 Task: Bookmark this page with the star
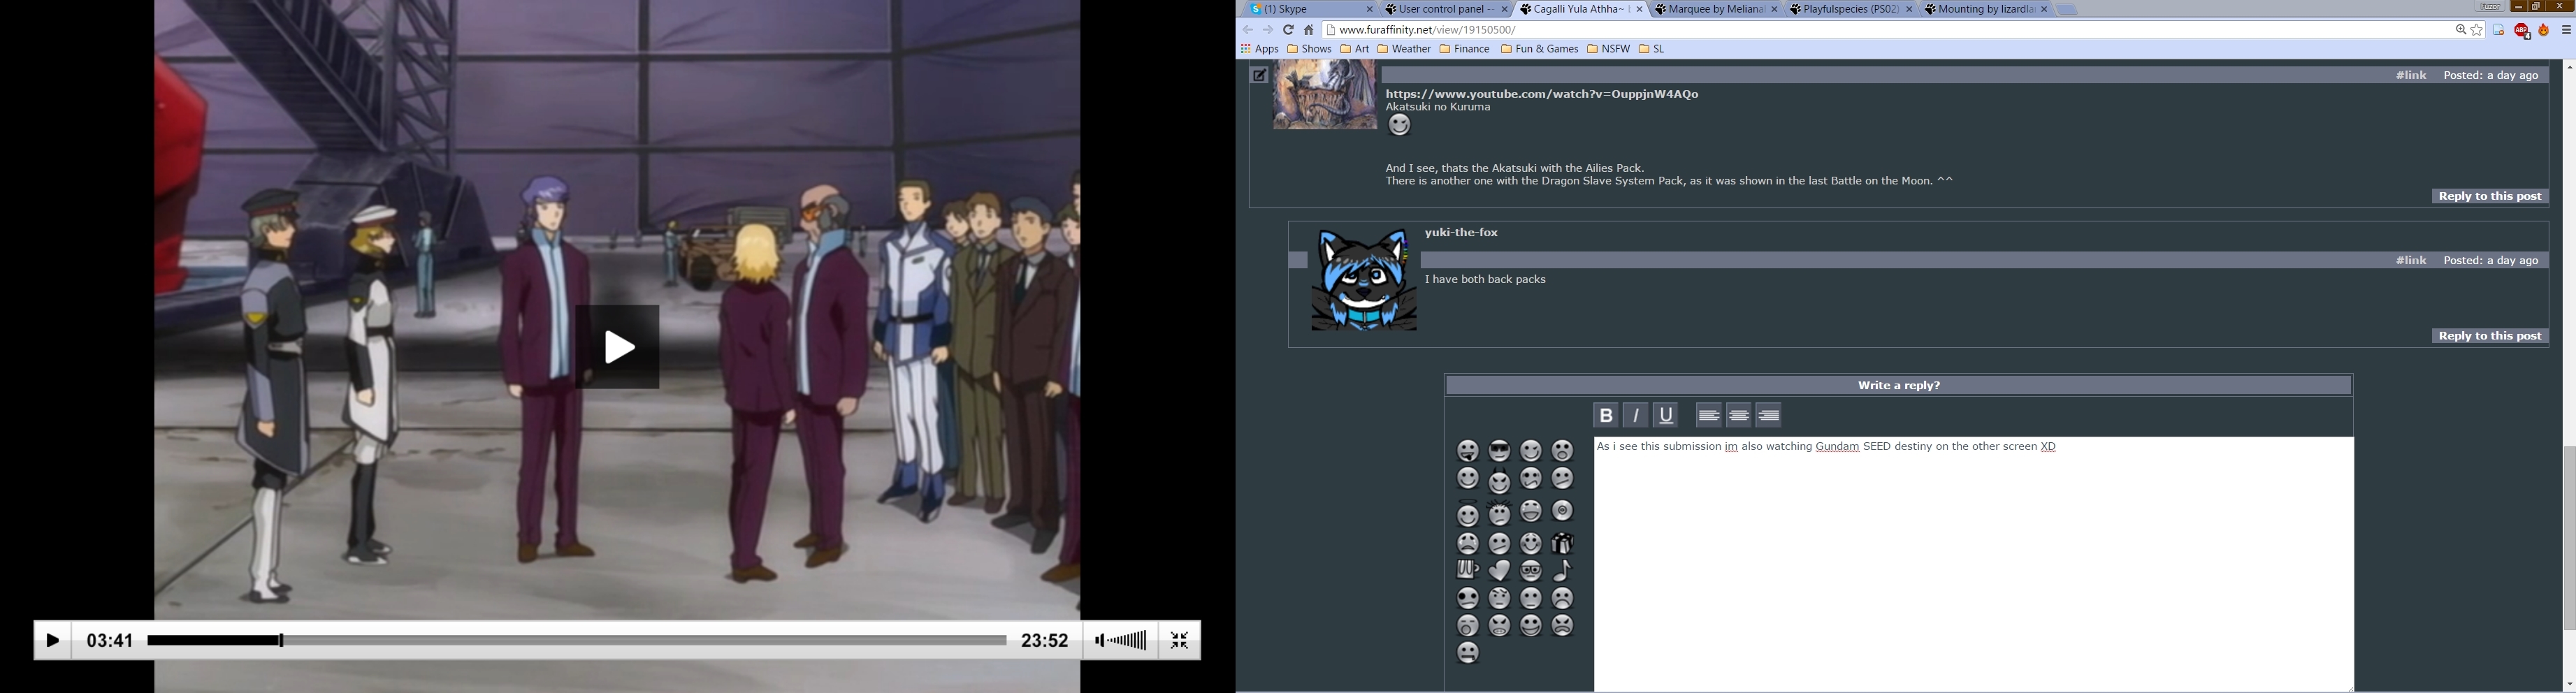pos(2477,30)
